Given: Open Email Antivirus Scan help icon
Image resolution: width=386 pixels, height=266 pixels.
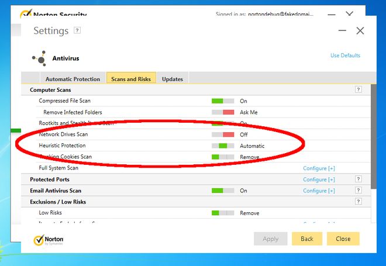Looking at the screenshot, I should point(358,190).
